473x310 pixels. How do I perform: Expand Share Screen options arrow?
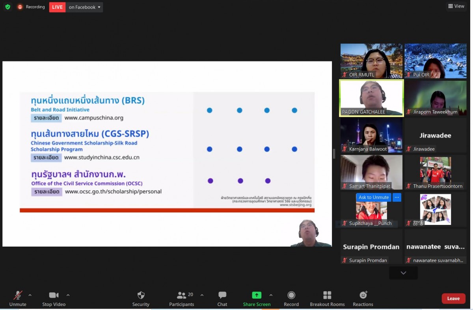coord(271,295)
